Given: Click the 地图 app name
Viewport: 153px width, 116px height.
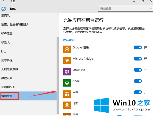Looking at the screenshot, I should coord(75,103).
